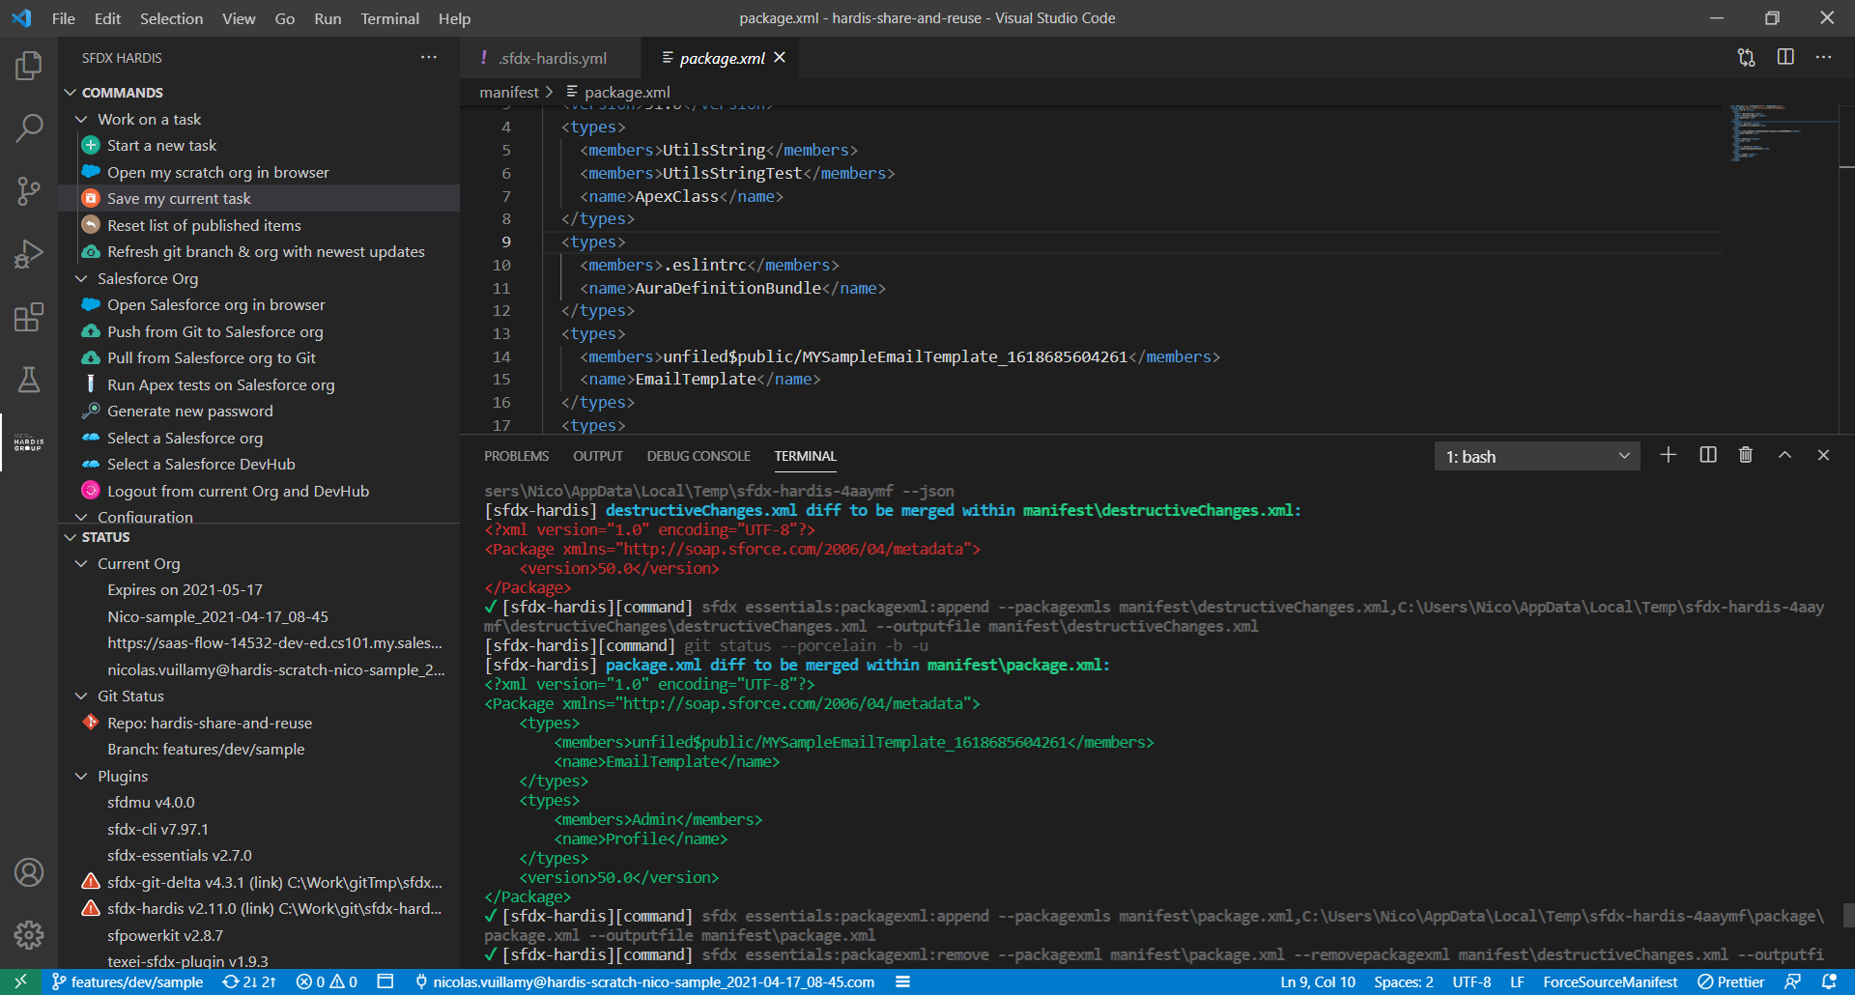Synchronize changes 21 down 21 up

pyautogui.click(x=249, y=981)
